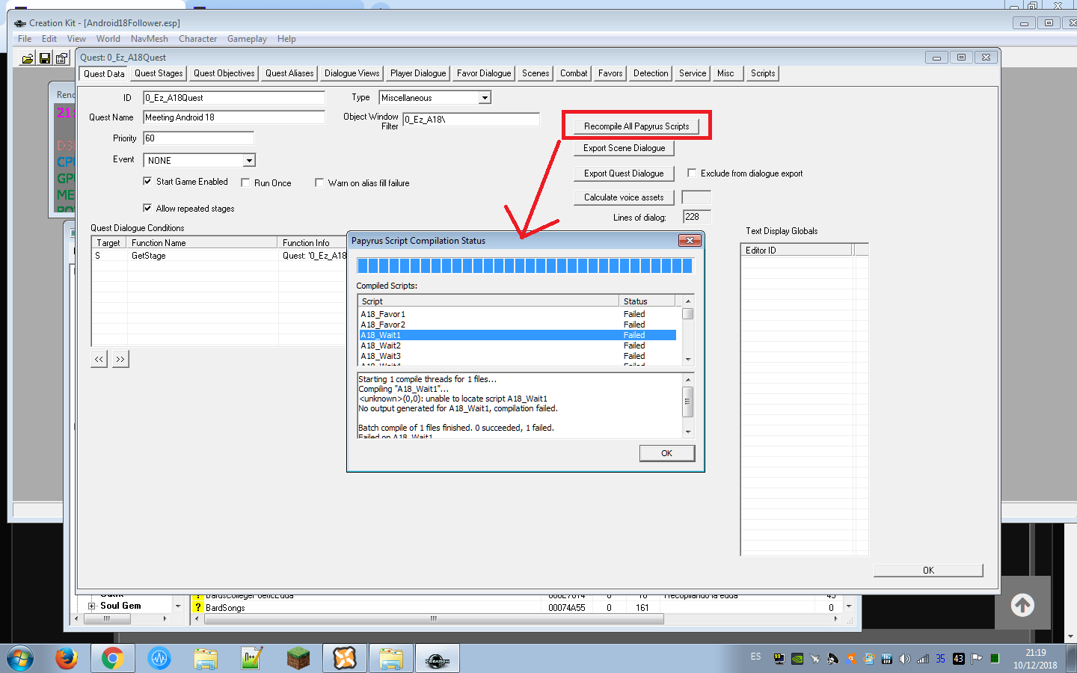The image size is (1077, 673).
Task: Click Calculate voice assets
Action: [624, 197]
